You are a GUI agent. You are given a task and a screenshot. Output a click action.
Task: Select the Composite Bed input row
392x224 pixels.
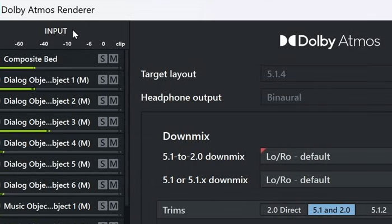point(48,59)
